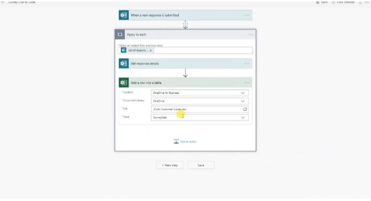
Task: Open the file picker folder icon
Action: pos(245,109)
